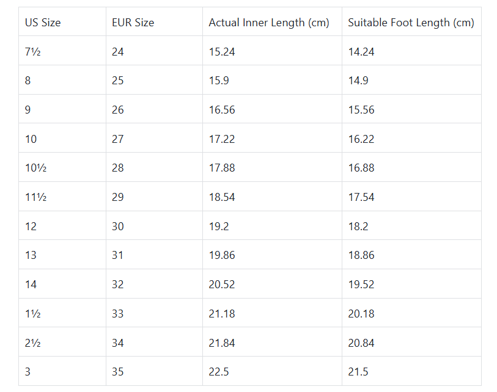Click the inner length 15.24 value
This screenshot has width=497, height=392.
coord(222,52)
